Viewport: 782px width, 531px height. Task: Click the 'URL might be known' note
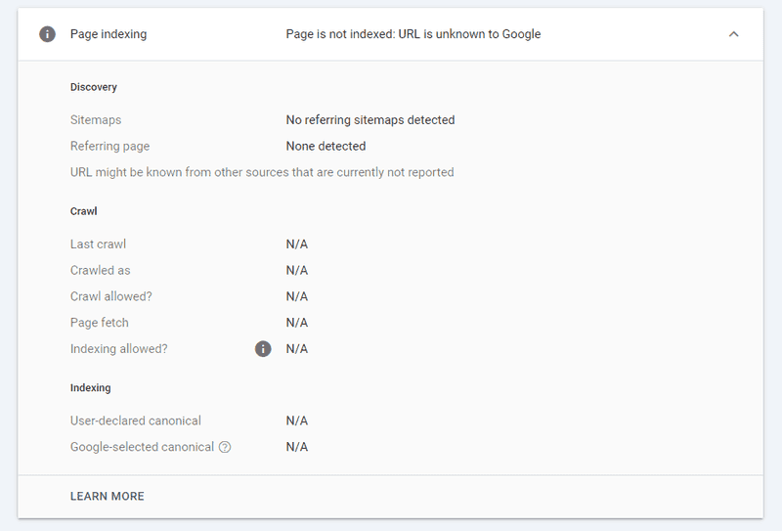coord(262,172)
